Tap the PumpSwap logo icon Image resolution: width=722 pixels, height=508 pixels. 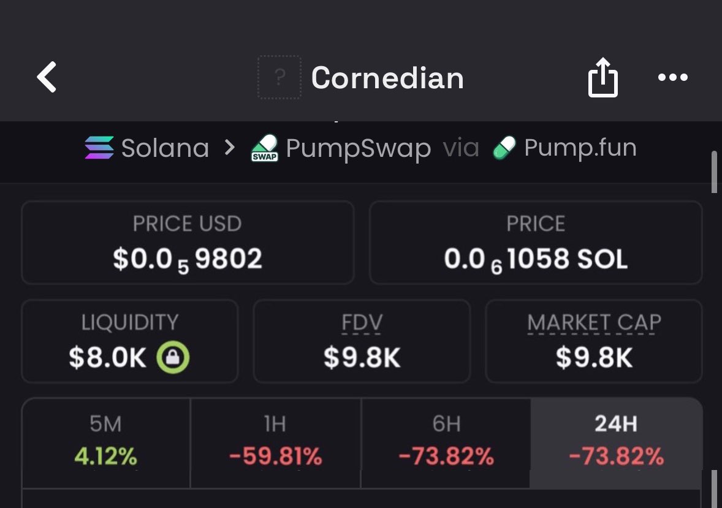click(x=265, y=148)
